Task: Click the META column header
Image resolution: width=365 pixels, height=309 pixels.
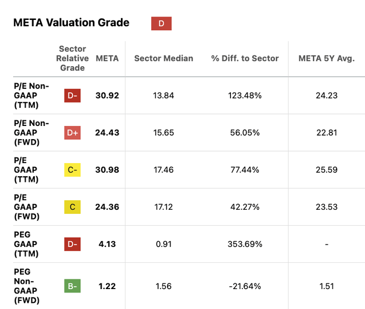Action: (107, 58)
